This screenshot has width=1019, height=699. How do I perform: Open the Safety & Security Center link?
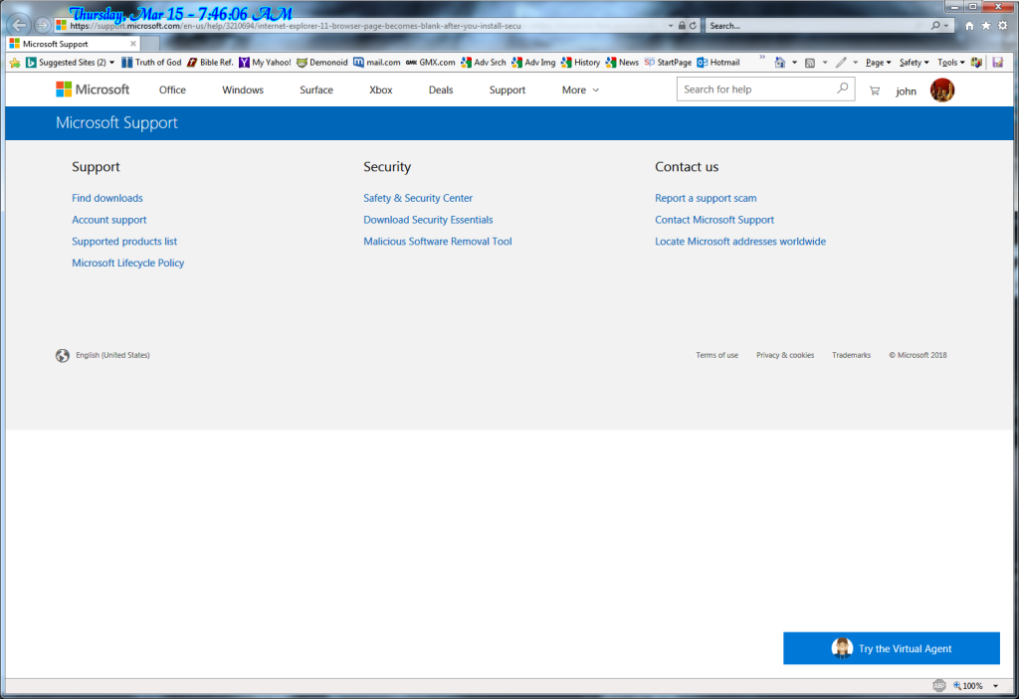pos(418,198)
